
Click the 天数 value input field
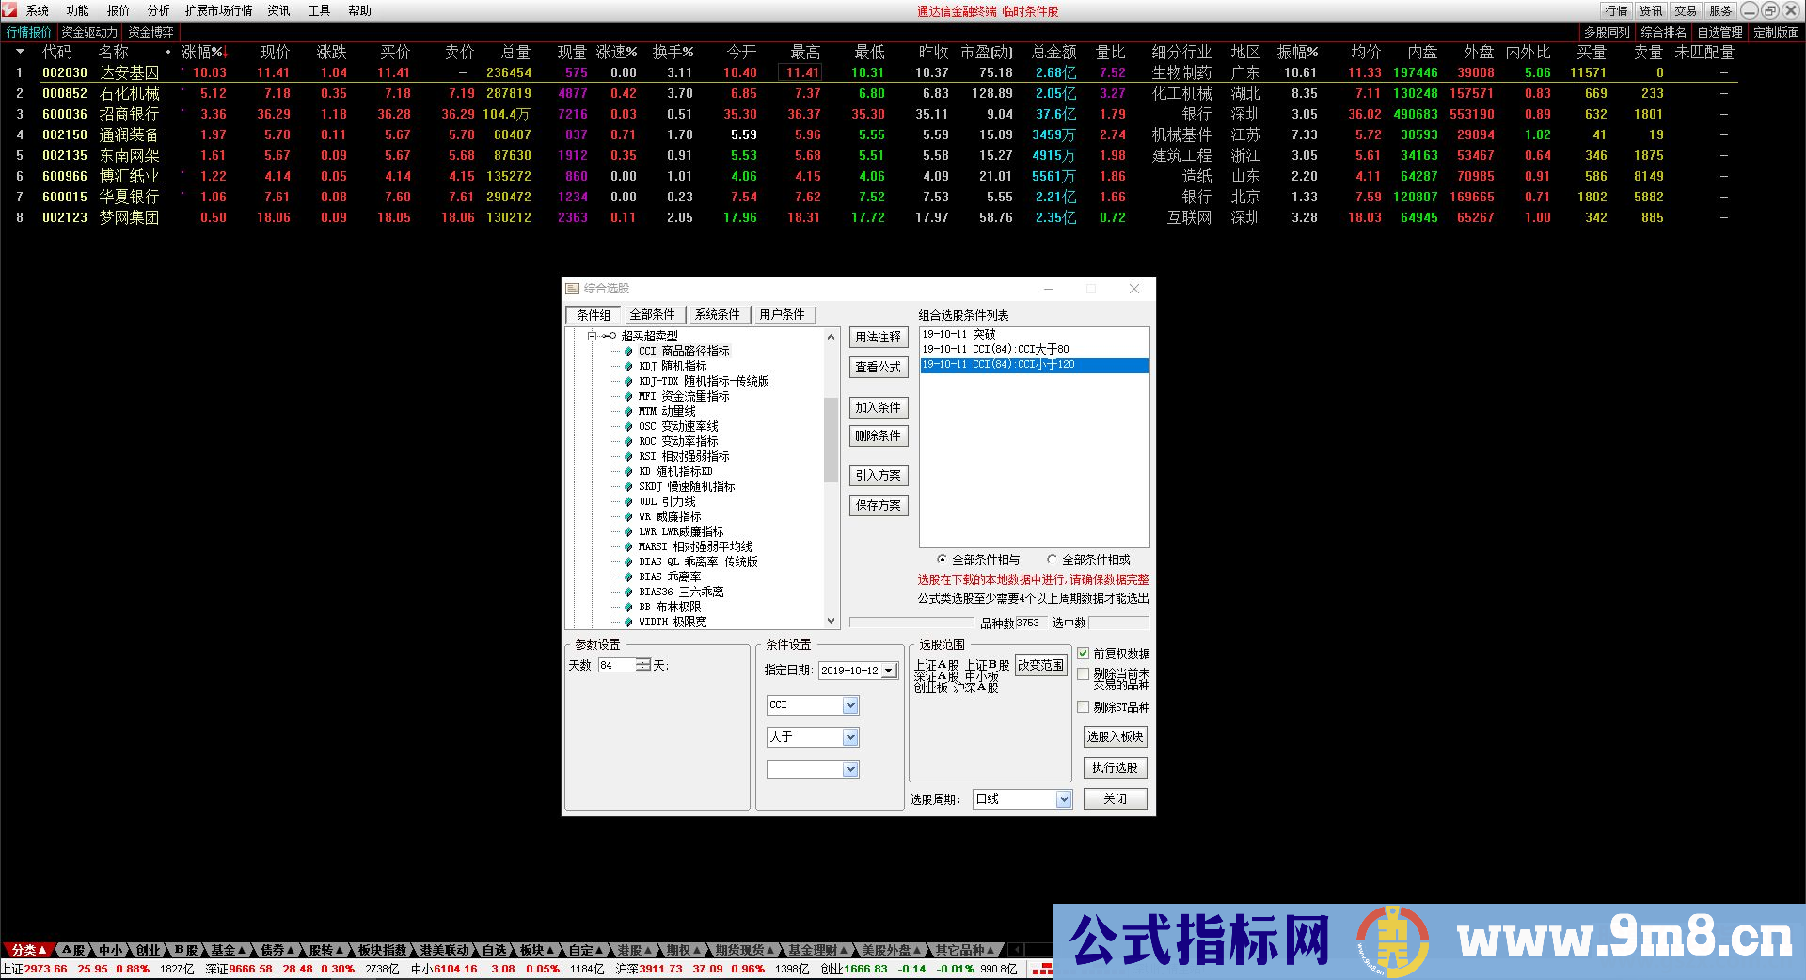(x=617, y=665)
